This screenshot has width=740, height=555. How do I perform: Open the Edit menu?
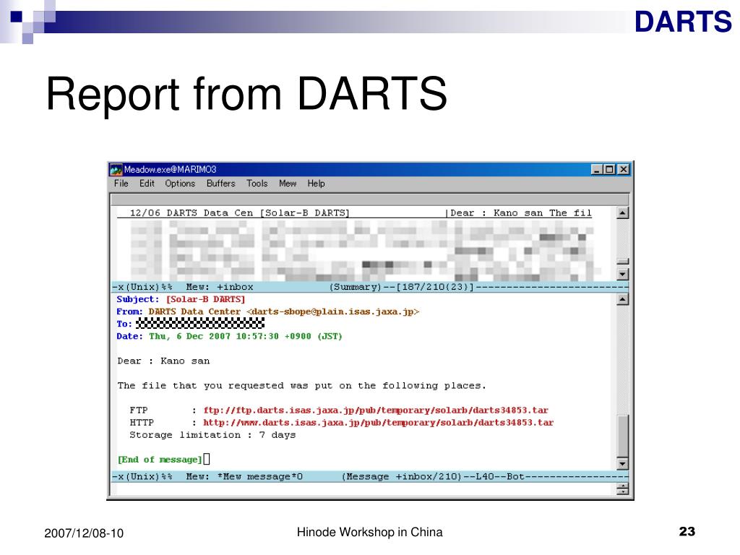147,184
